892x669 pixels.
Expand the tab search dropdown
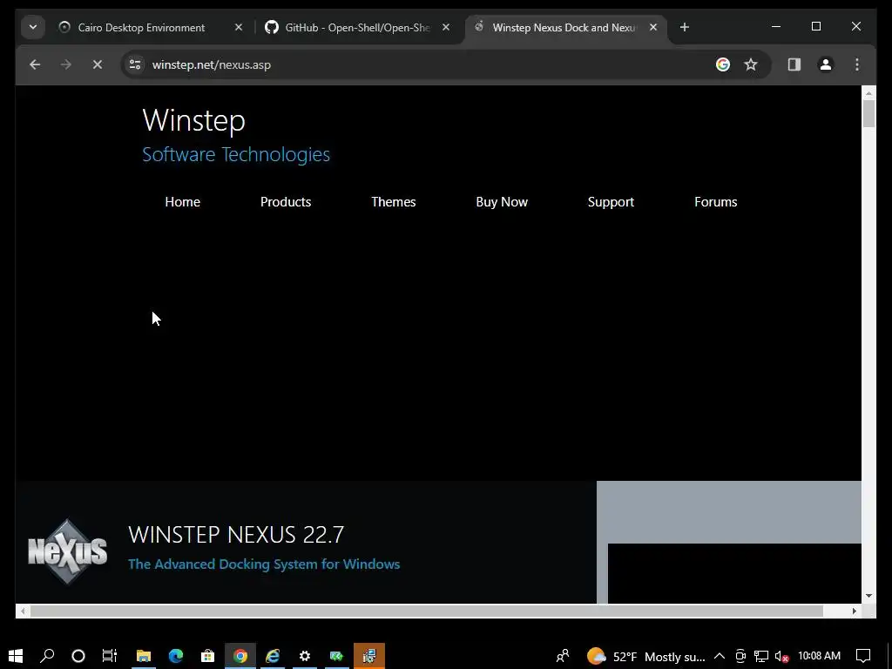click(33, 27)
